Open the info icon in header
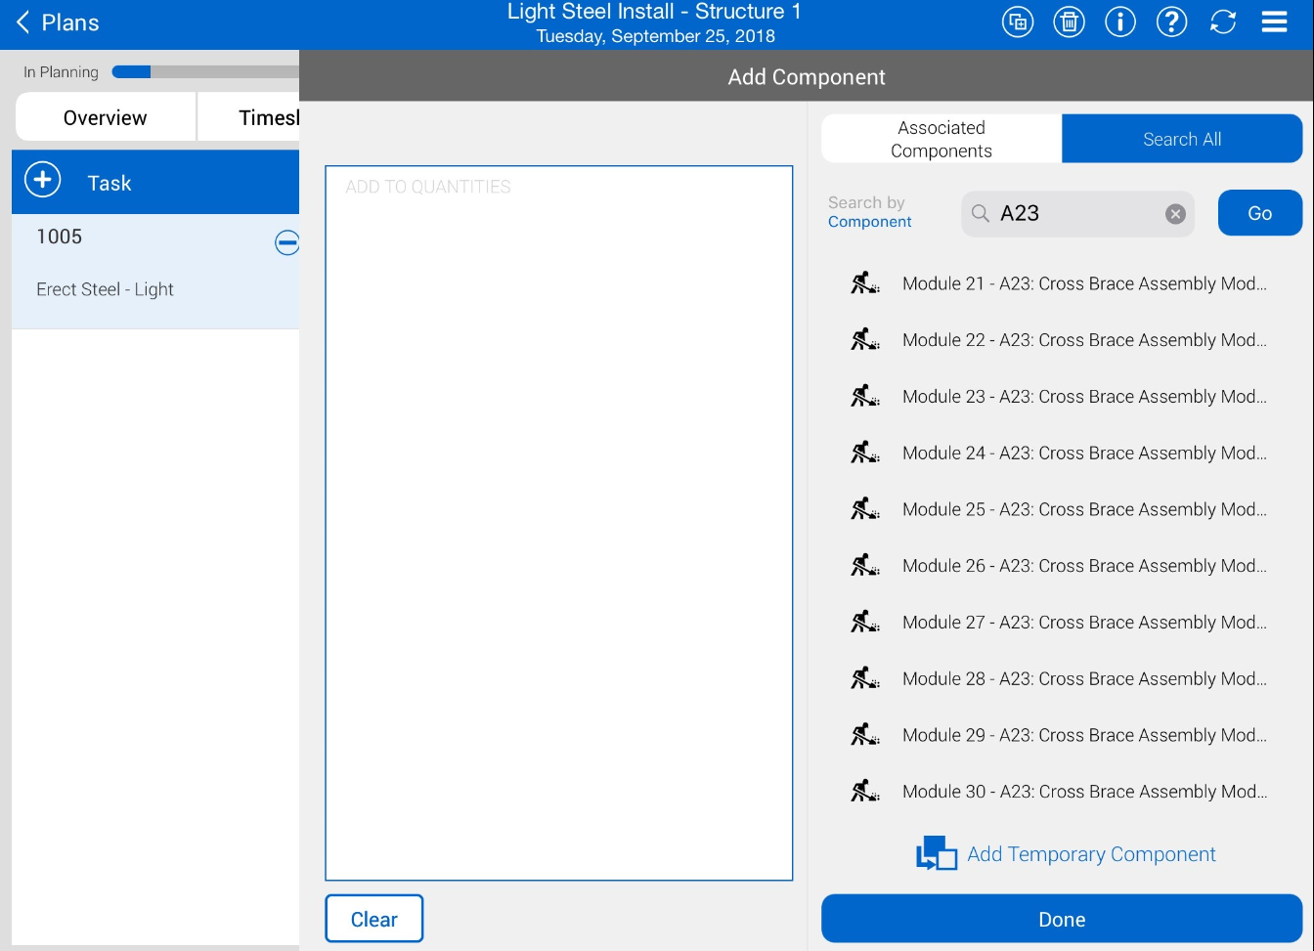 [1120, 22]
